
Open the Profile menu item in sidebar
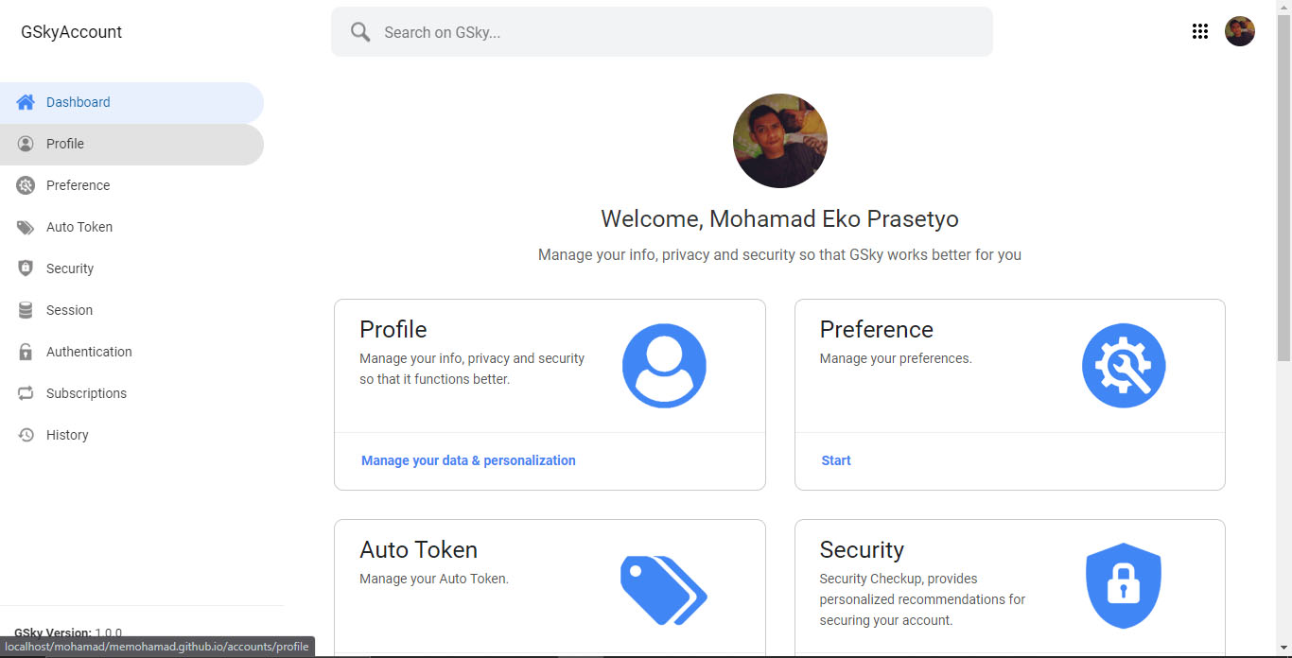click(65, 144)
